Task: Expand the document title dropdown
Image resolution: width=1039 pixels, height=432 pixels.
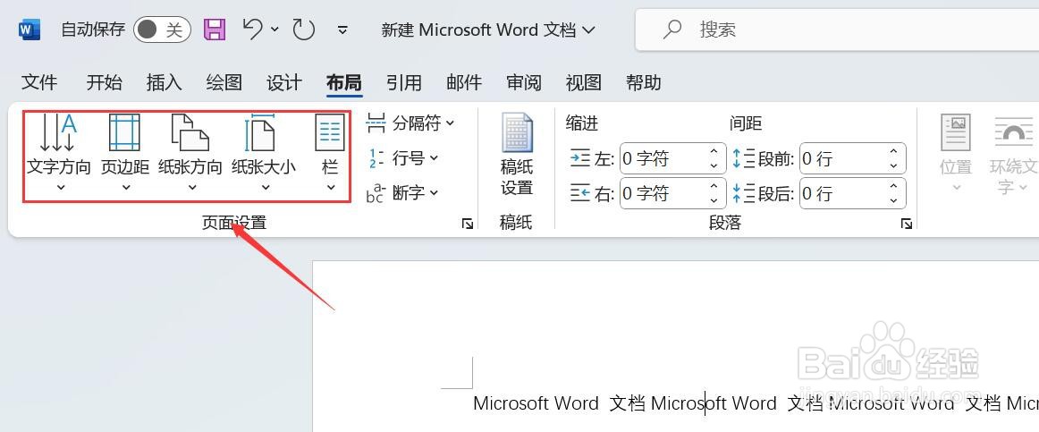Action: point(589,30)
